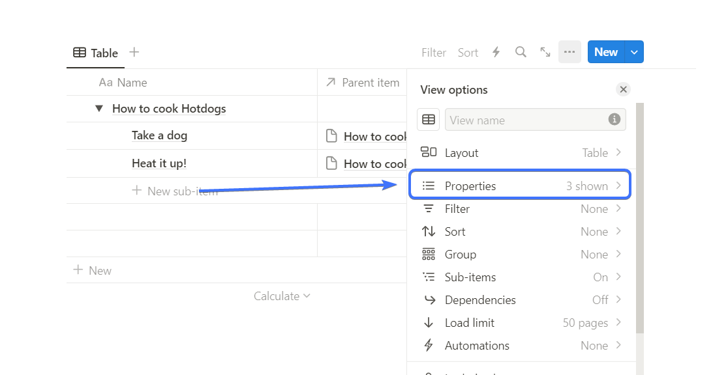Screen dimensions: 713x375
Task: Click the search magnifier icon
Action: coord(521,52)
